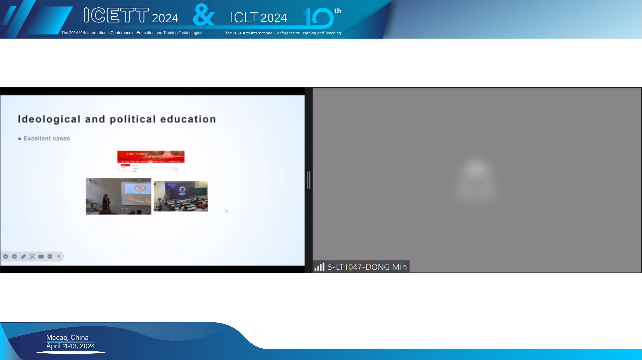Click the video camera icon in the toolbar

click(x=41, y=257)
